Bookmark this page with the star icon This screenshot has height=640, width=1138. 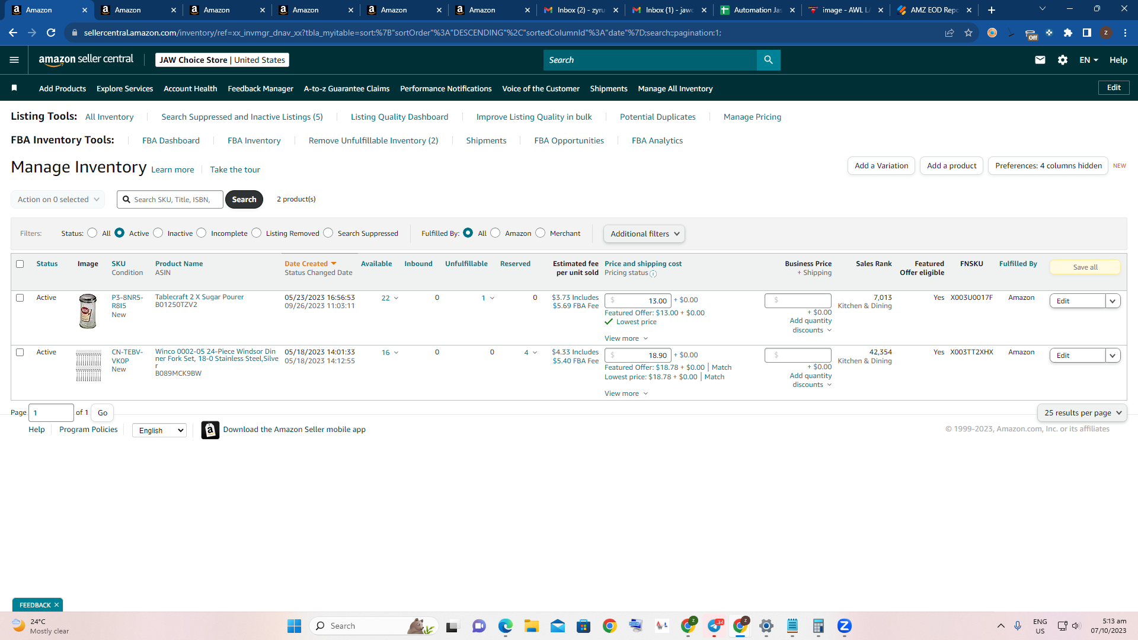[968, 33]
